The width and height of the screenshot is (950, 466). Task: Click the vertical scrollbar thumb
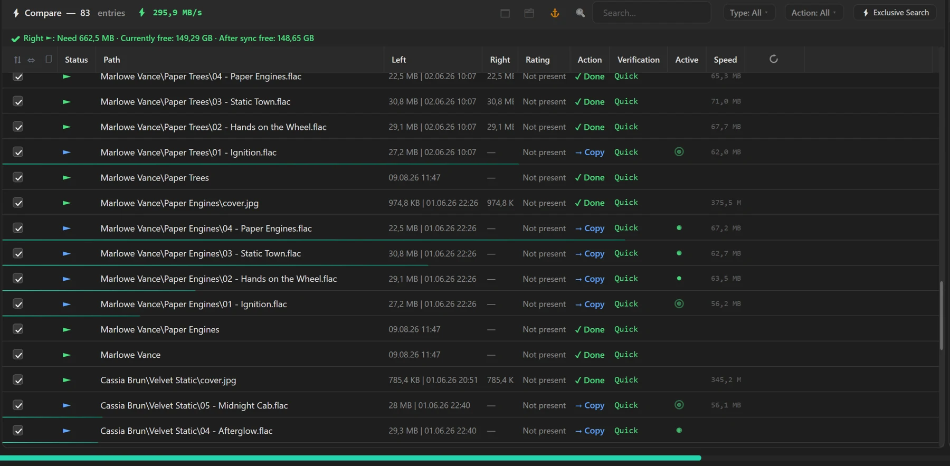[x=941, y=316]
